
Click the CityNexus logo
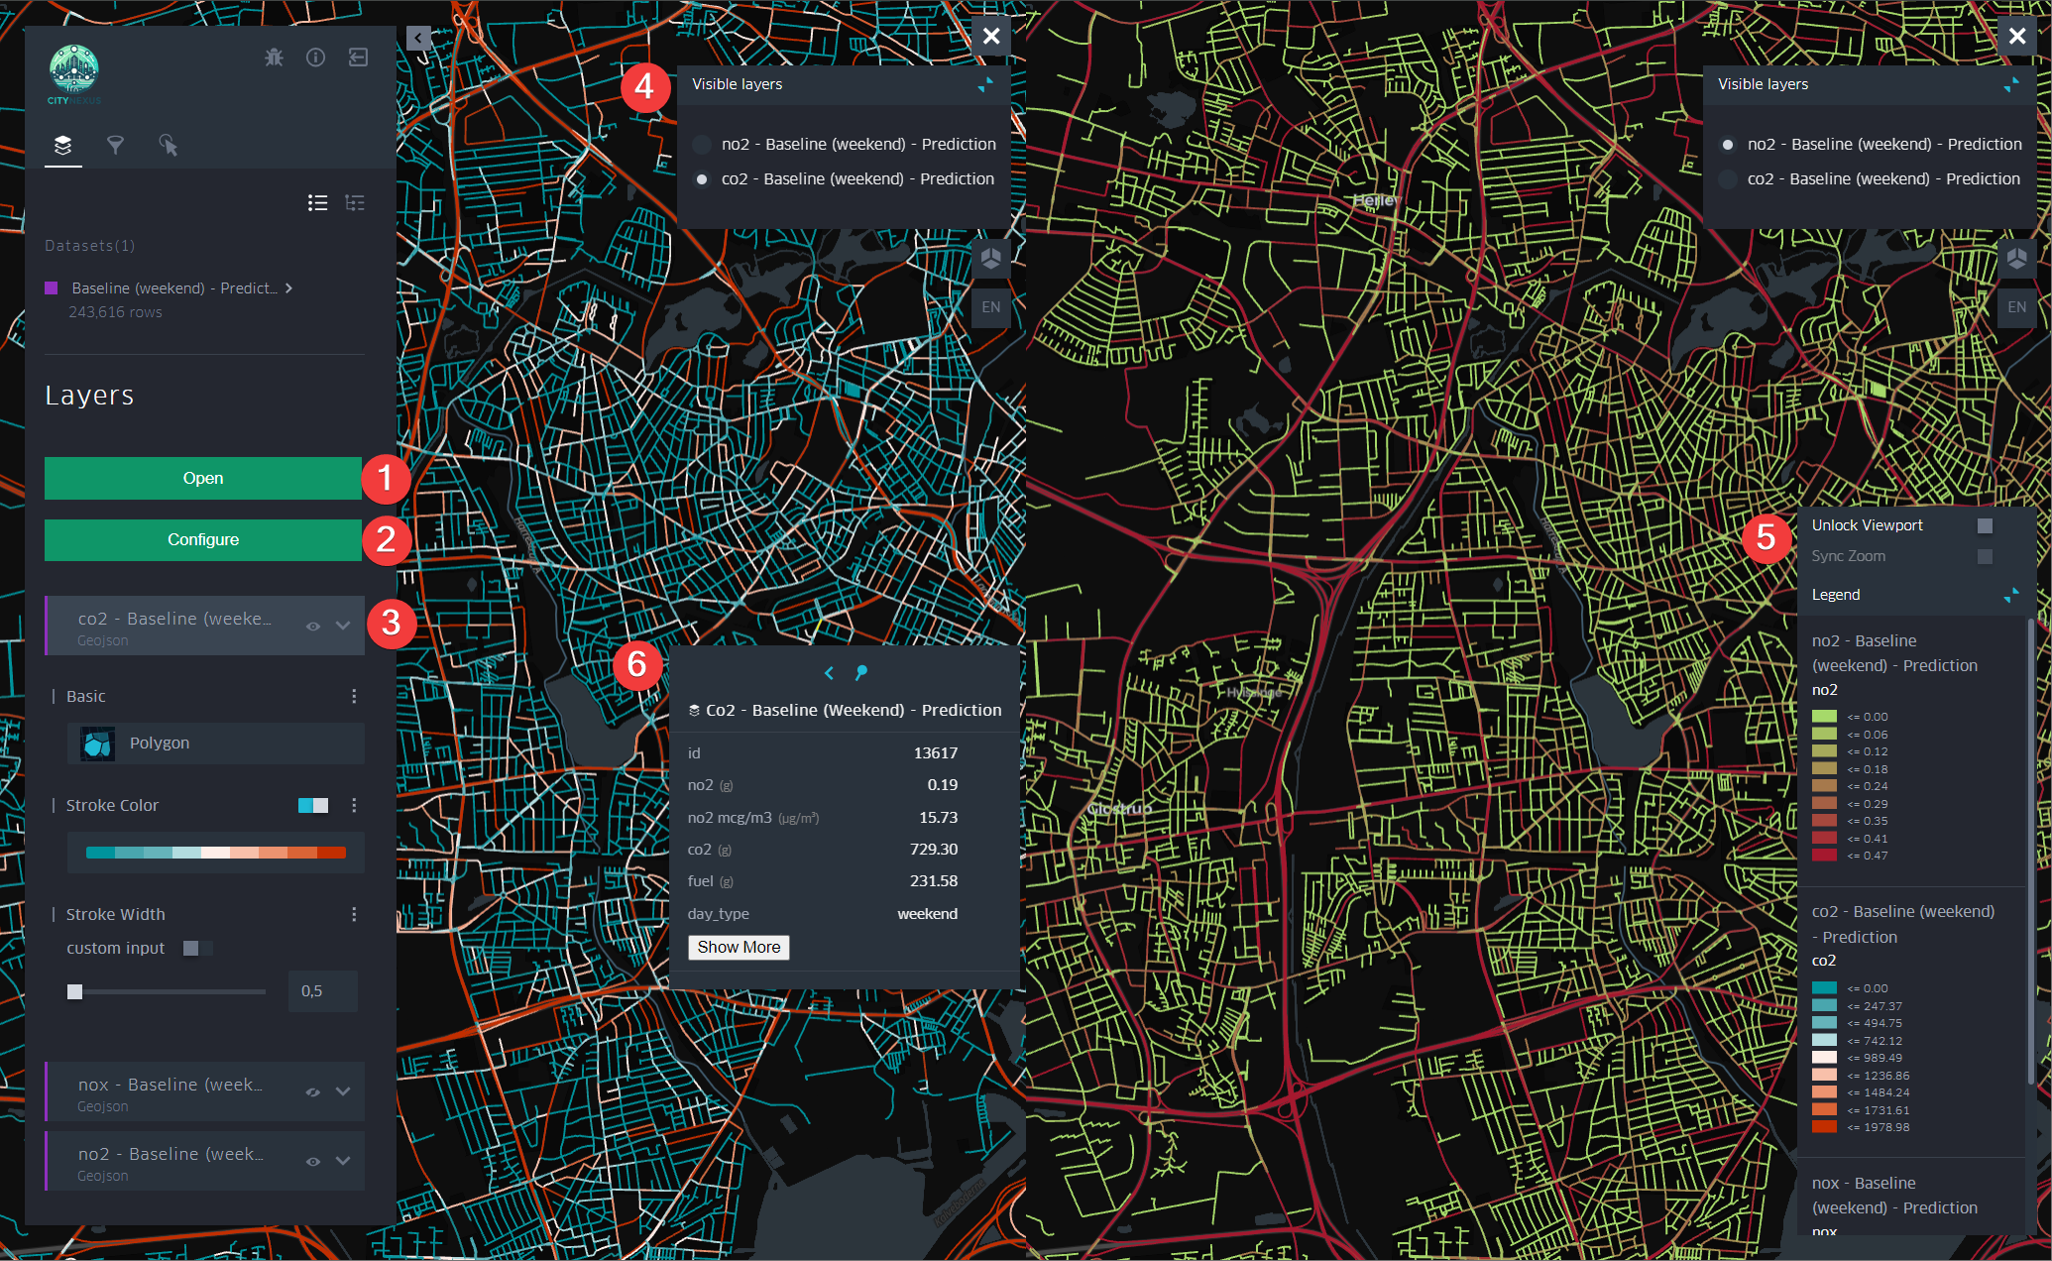[74, 75]
